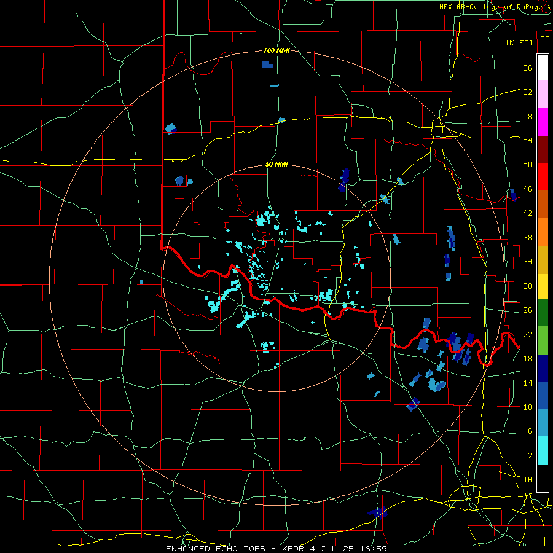Click the 22 value on the scale
The image size is (553, 553).
pyautogui.click(x=528, y=334)
